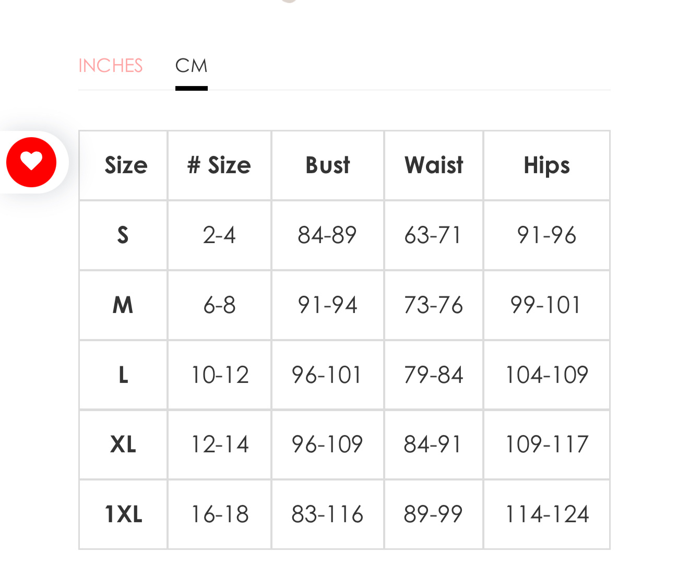The image size is (689, 564).
Task: Select the L size row label
Action: point(123,375)
